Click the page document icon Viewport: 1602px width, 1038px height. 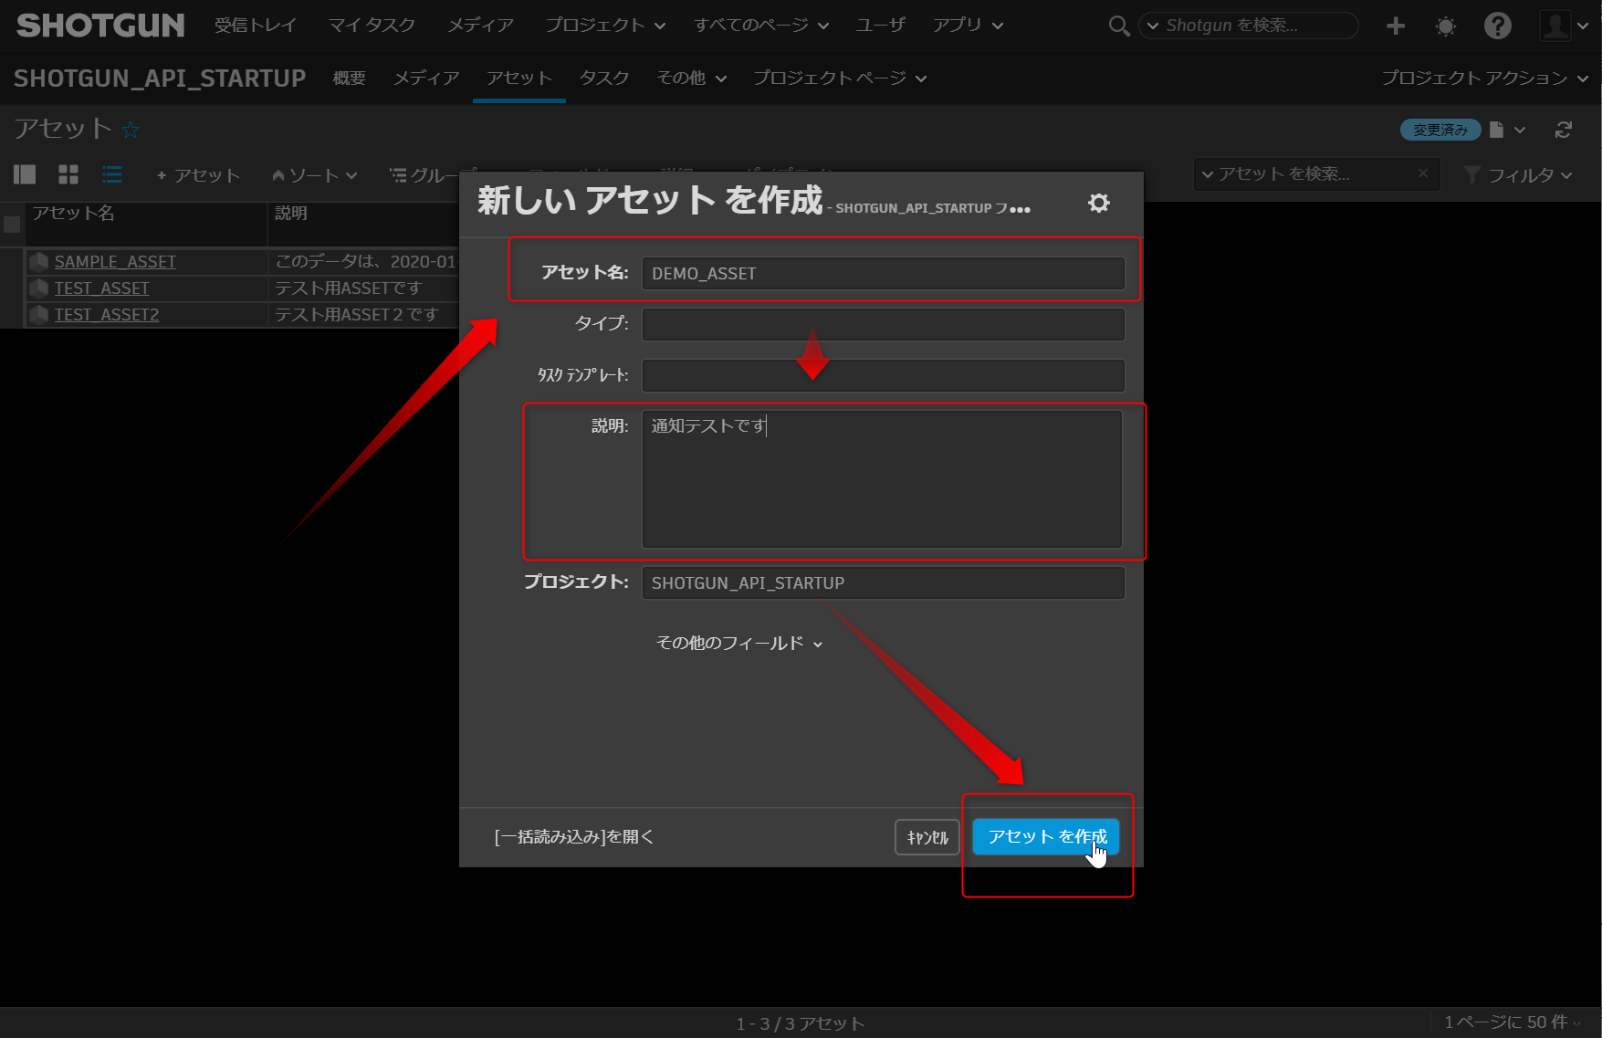(x=1496, y=130)
